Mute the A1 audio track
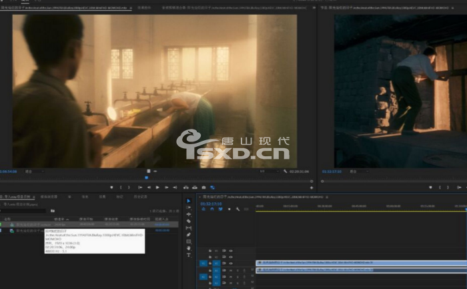 tap(231, 270)
